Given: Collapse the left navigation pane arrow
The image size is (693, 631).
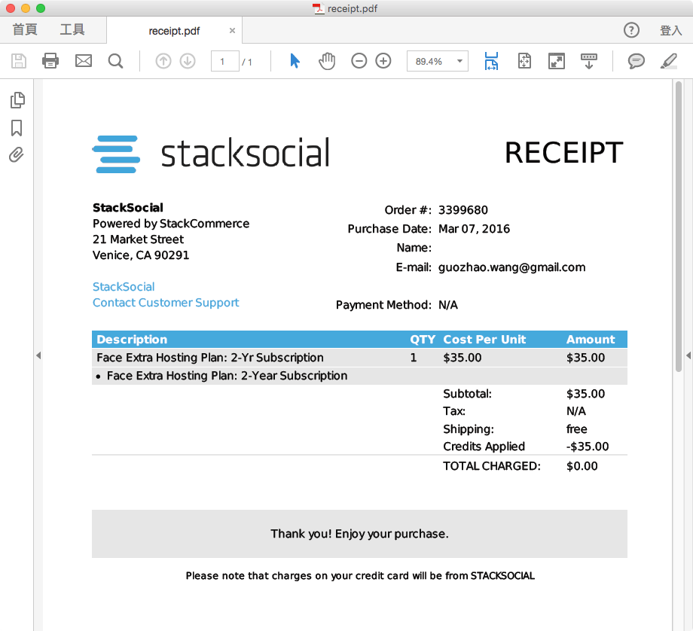Looking at the screenshot, I should [38, 355].
